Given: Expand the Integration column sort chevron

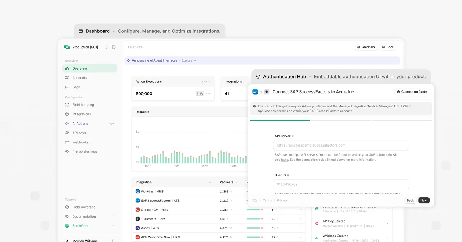Looking at the screenshot, I should click(210, 182).
